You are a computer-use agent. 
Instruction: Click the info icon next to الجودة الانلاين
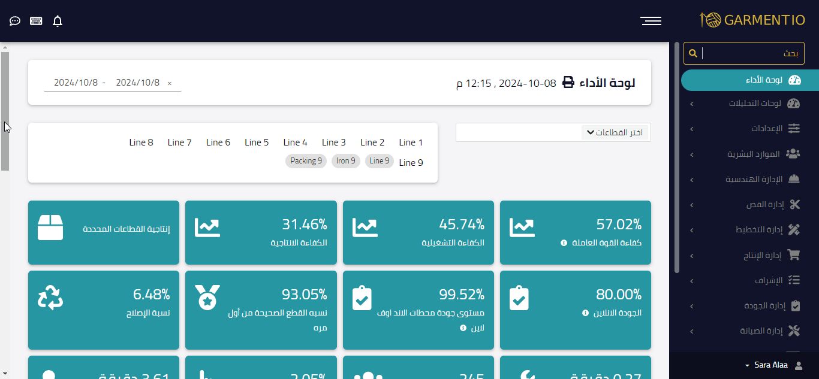pos(586,313)
